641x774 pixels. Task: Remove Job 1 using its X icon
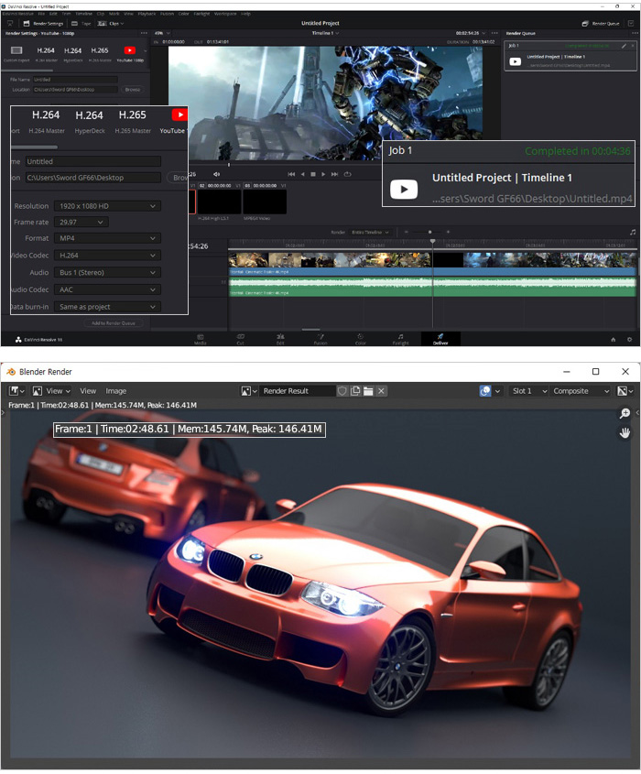pyautogui.click(x=632, y=46)
